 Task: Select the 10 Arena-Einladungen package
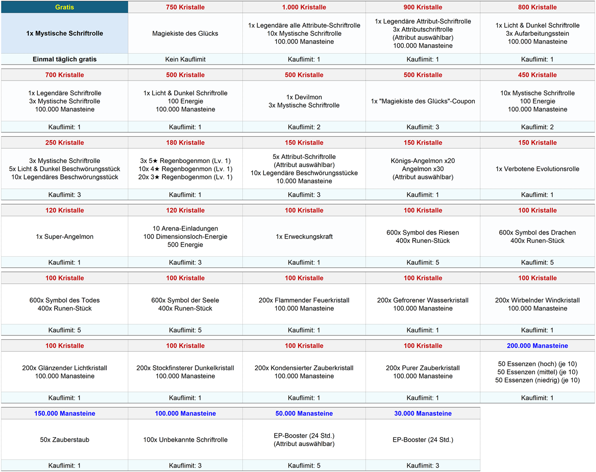click(x=185, y=236)
